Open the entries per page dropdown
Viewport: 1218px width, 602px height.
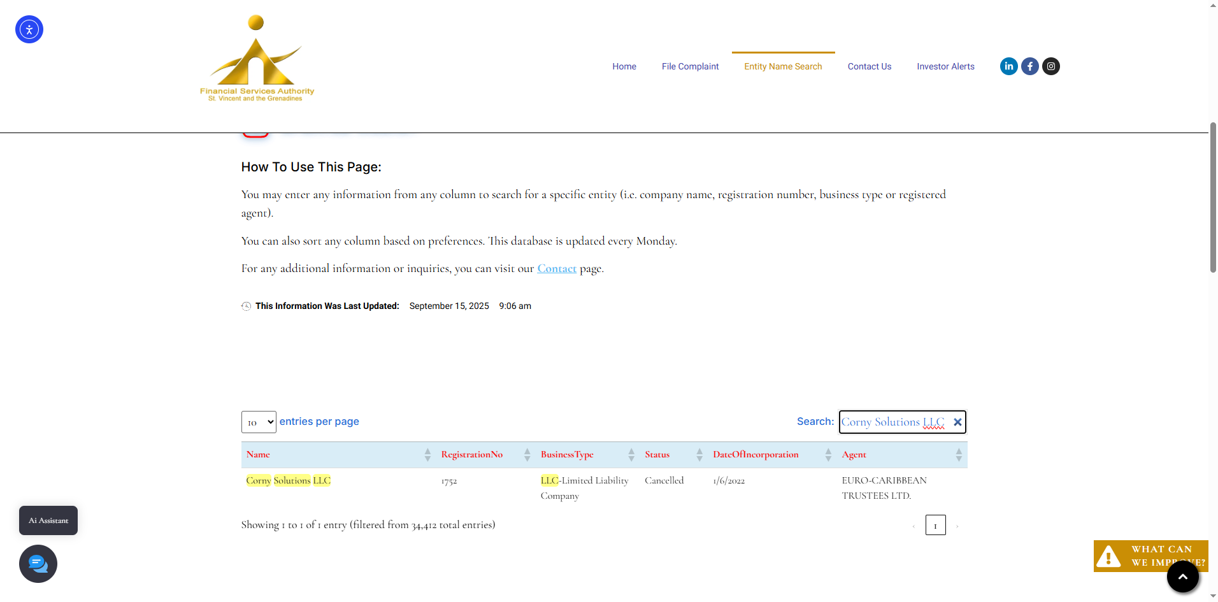[259, 422]
